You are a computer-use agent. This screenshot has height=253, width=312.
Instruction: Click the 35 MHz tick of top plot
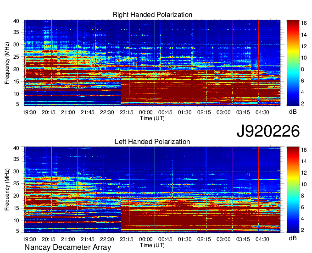tap(16, 32)
